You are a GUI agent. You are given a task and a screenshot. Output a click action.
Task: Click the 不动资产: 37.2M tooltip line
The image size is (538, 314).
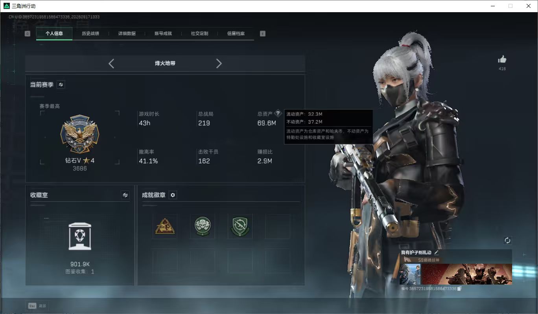tap(304, 122)
